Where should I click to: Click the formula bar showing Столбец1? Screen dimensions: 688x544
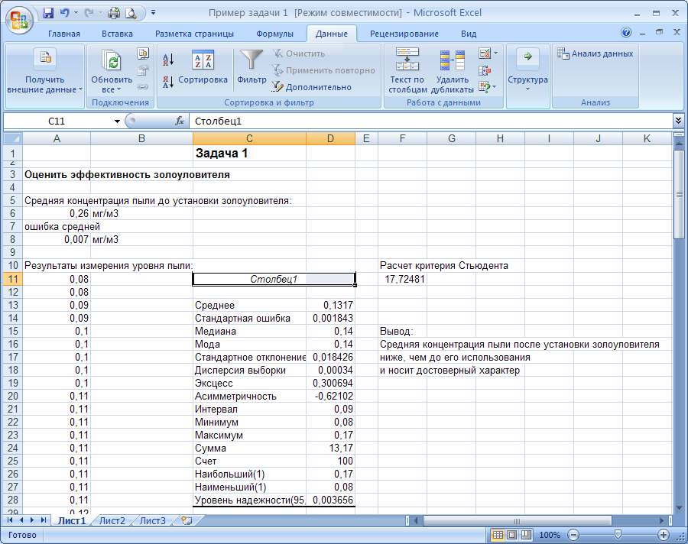click(x=431, y=121)
